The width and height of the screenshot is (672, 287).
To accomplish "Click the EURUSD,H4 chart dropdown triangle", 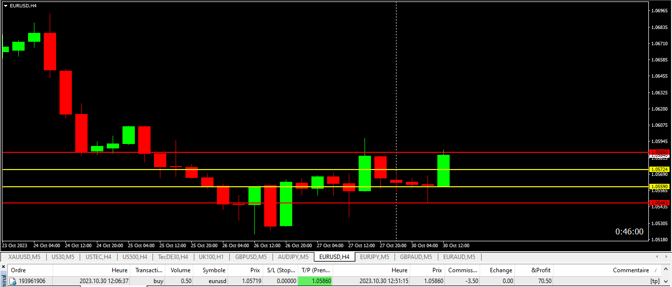I will pos(5,5).
